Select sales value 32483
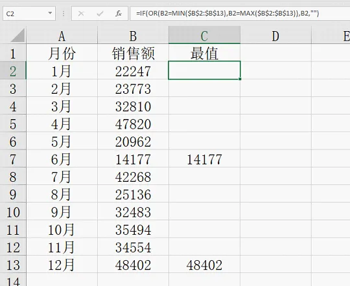 tap(133, 212)
